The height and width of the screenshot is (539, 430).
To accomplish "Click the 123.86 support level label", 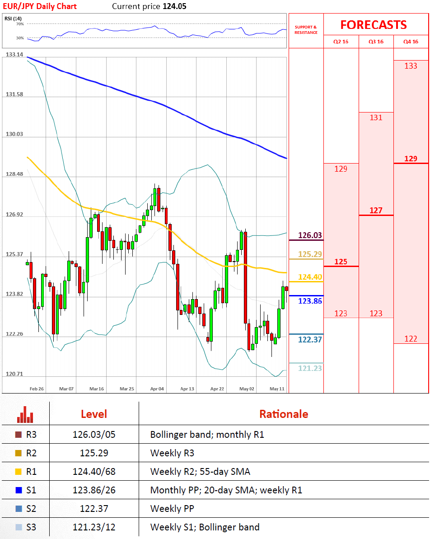I will click(x=310, y=301).
